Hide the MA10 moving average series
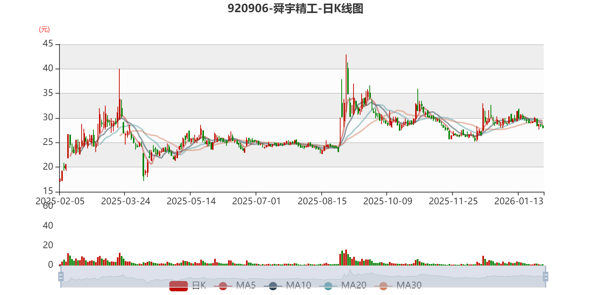Image resolution: width=591 pixels, height=295 pixels. 287,285
